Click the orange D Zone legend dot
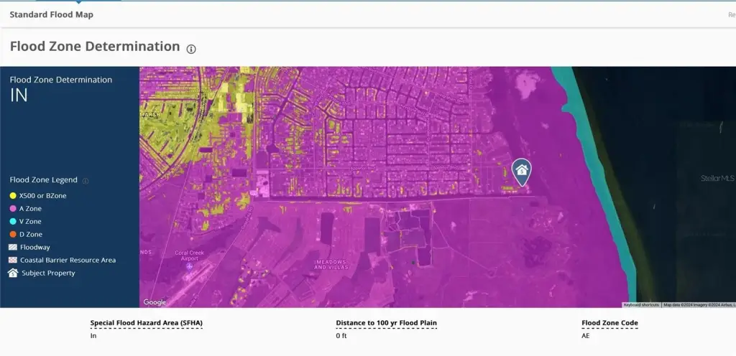 click(x=13, y=235)
